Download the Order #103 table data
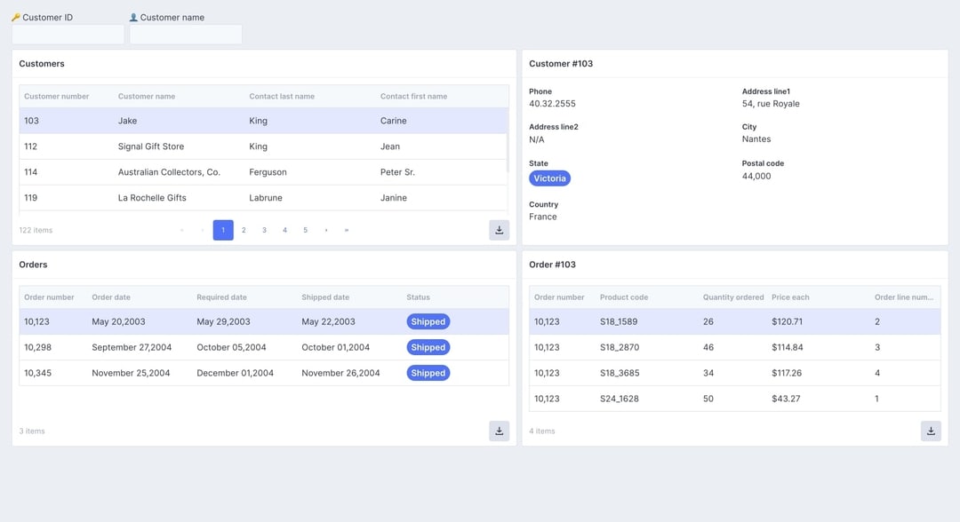The height and width of the screenshot is (522, 960). [x=931, y=431]
